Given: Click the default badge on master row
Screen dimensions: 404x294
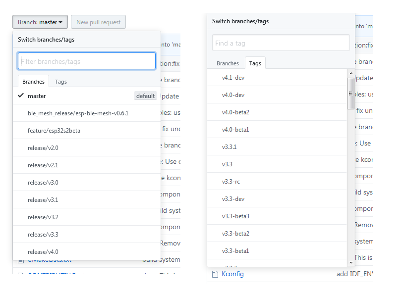Looking at the screenshot, I should pos(145,96).
